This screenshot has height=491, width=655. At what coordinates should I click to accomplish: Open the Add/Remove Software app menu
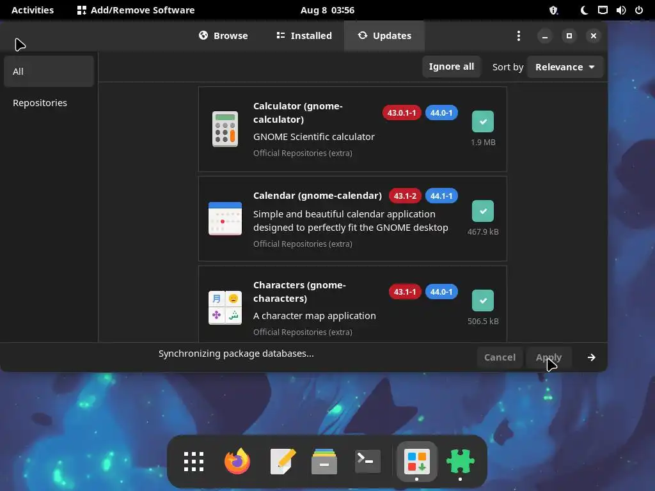coord(136,10)
